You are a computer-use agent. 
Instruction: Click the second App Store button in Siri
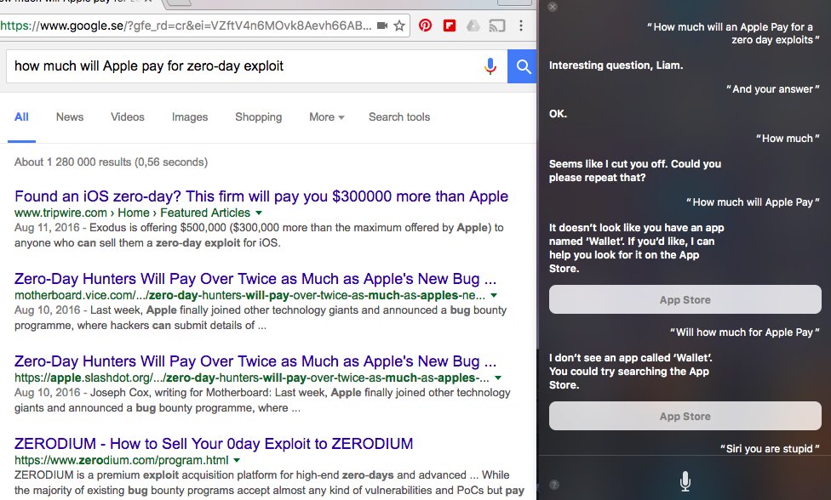coord(685,416)
